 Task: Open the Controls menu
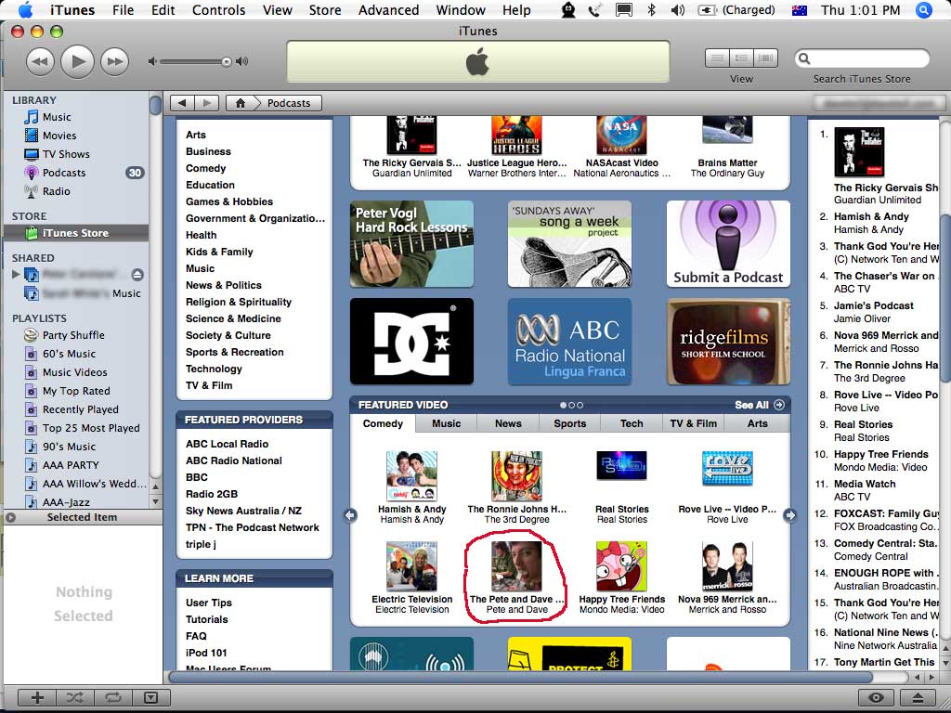click(x=219, y=9)
